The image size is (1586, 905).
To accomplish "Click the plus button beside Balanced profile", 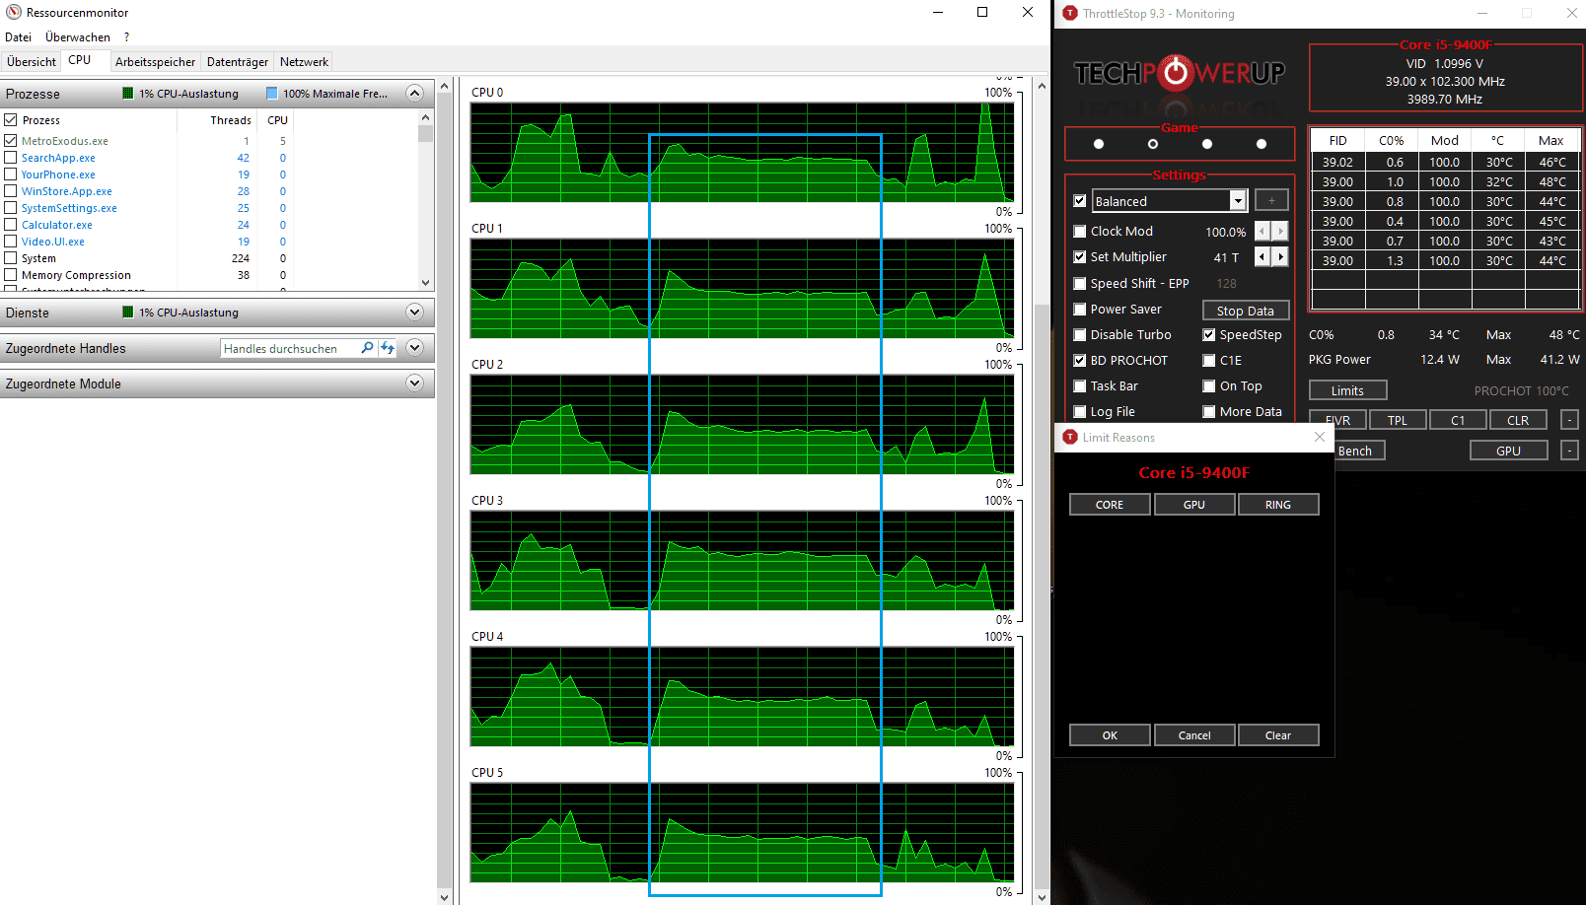I will 1271,200.
